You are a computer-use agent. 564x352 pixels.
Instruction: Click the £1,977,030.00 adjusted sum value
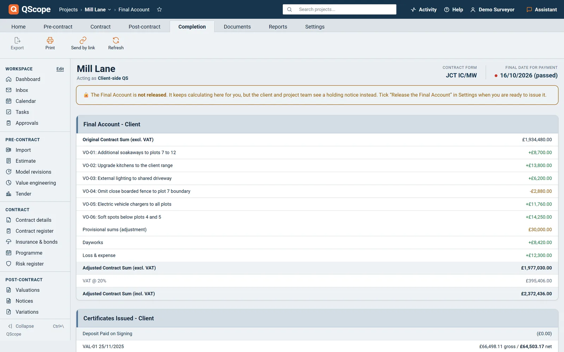pyautogui.click(x=537, y=268)
